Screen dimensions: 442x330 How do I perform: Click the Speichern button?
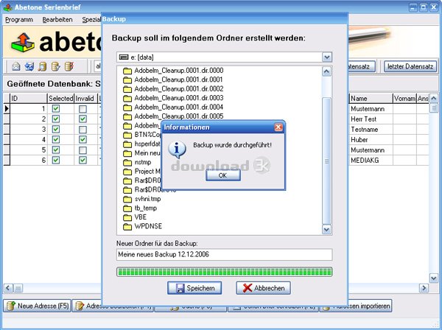194,288
